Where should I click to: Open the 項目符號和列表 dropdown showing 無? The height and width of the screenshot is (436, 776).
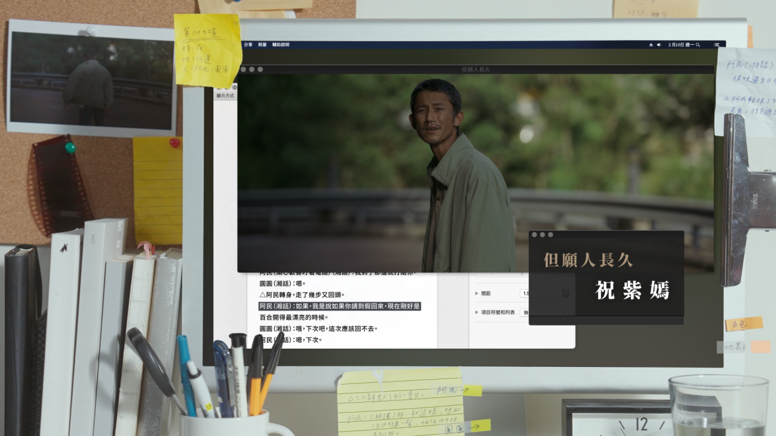pos(525,312)
